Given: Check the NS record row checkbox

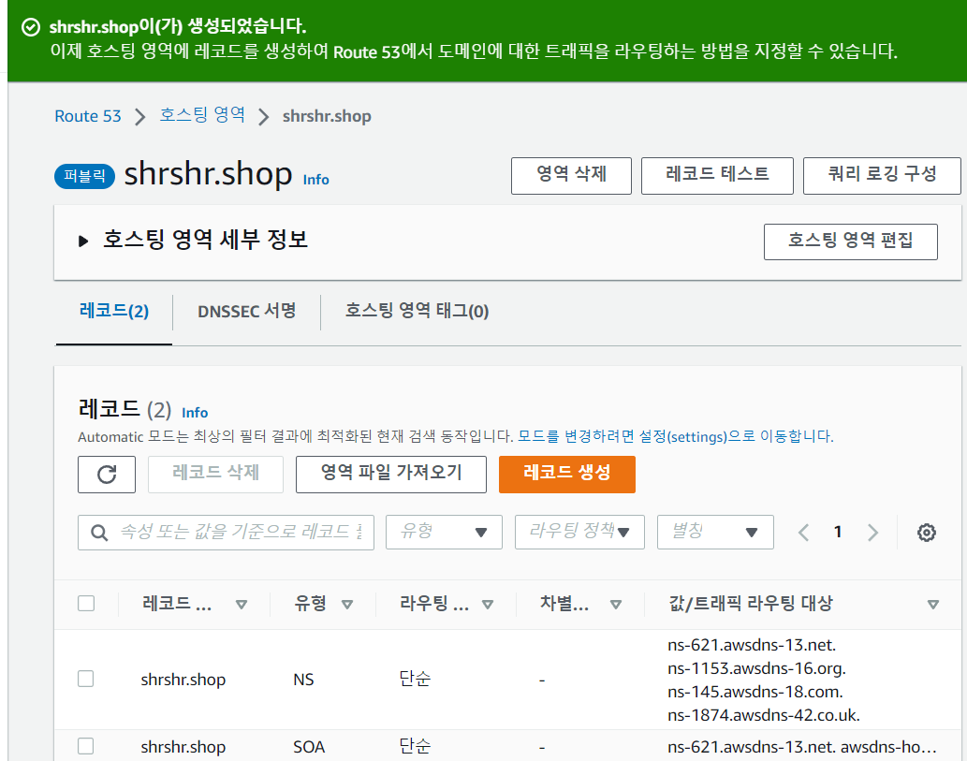Looking at the screenshot, I should tap(86, 679).
